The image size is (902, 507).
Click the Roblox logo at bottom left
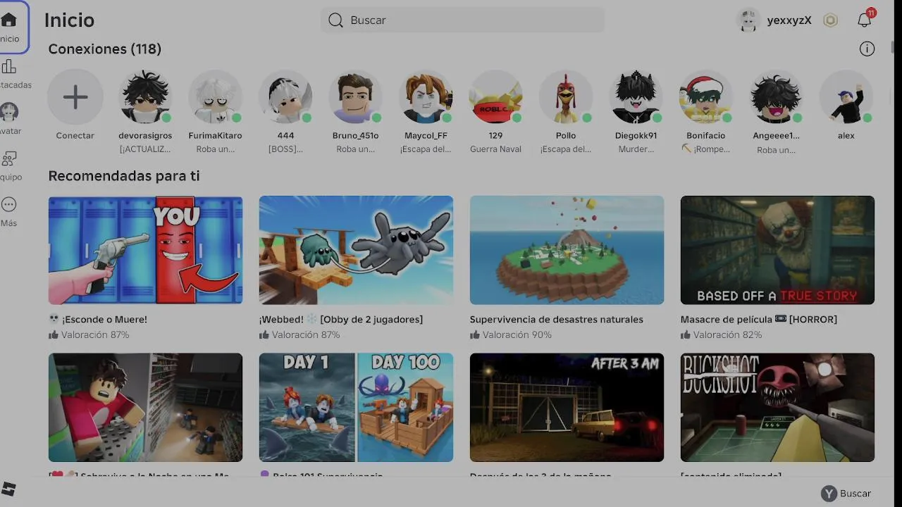(x=8, y=489)
